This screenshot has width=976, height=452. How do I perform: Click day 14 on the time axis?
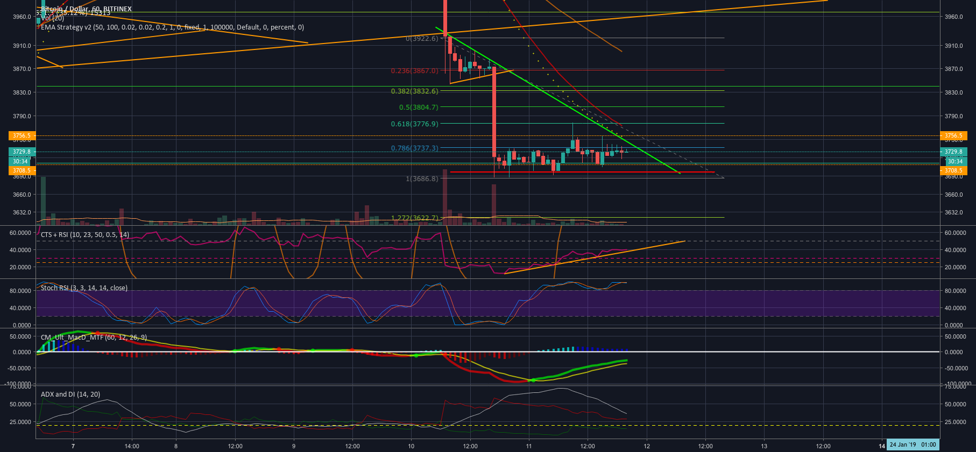(x=882, y=446)
